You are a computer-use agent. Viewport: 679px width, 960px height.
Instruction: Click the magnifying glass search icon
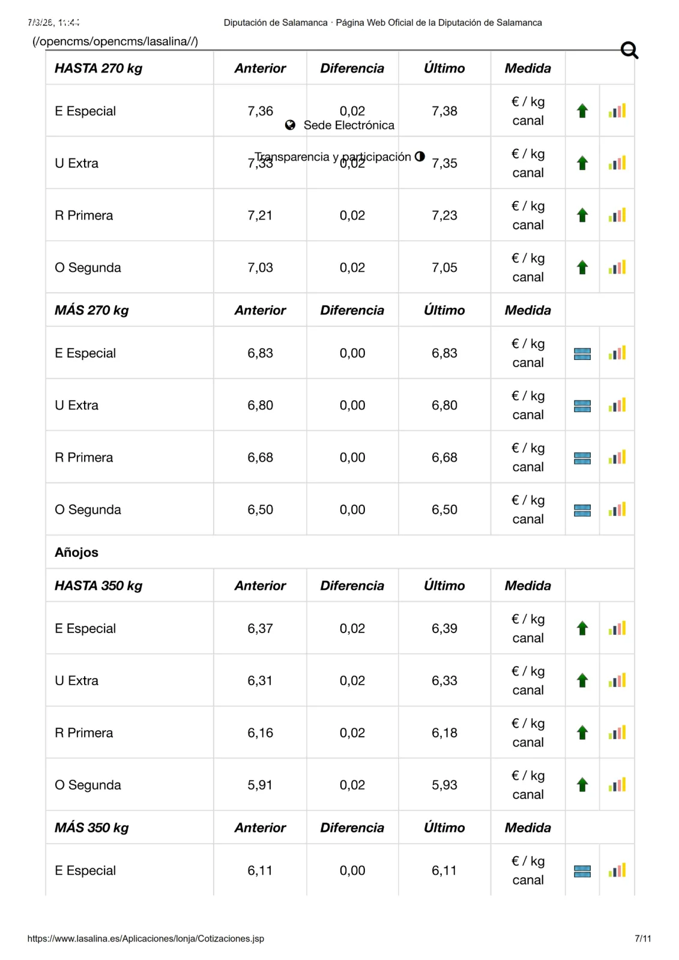tap(629, 50)
